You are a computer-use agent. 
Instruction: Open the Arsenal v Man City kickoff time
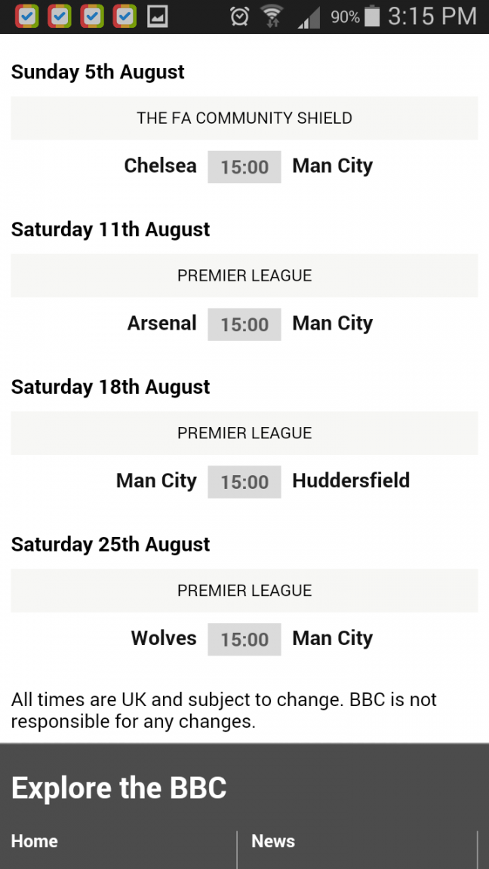click(x=244, y=324)
